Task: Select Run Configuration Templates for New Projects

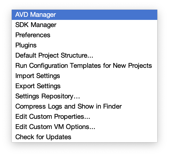Action: coord(83,66)
